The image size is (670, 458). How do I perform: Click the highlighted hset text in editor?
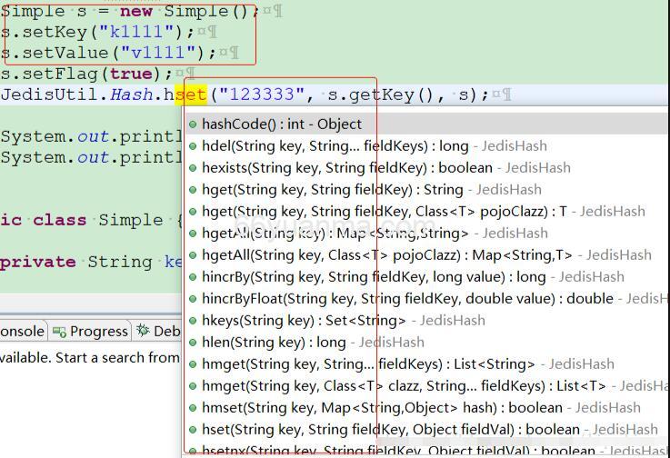point(191,95)
